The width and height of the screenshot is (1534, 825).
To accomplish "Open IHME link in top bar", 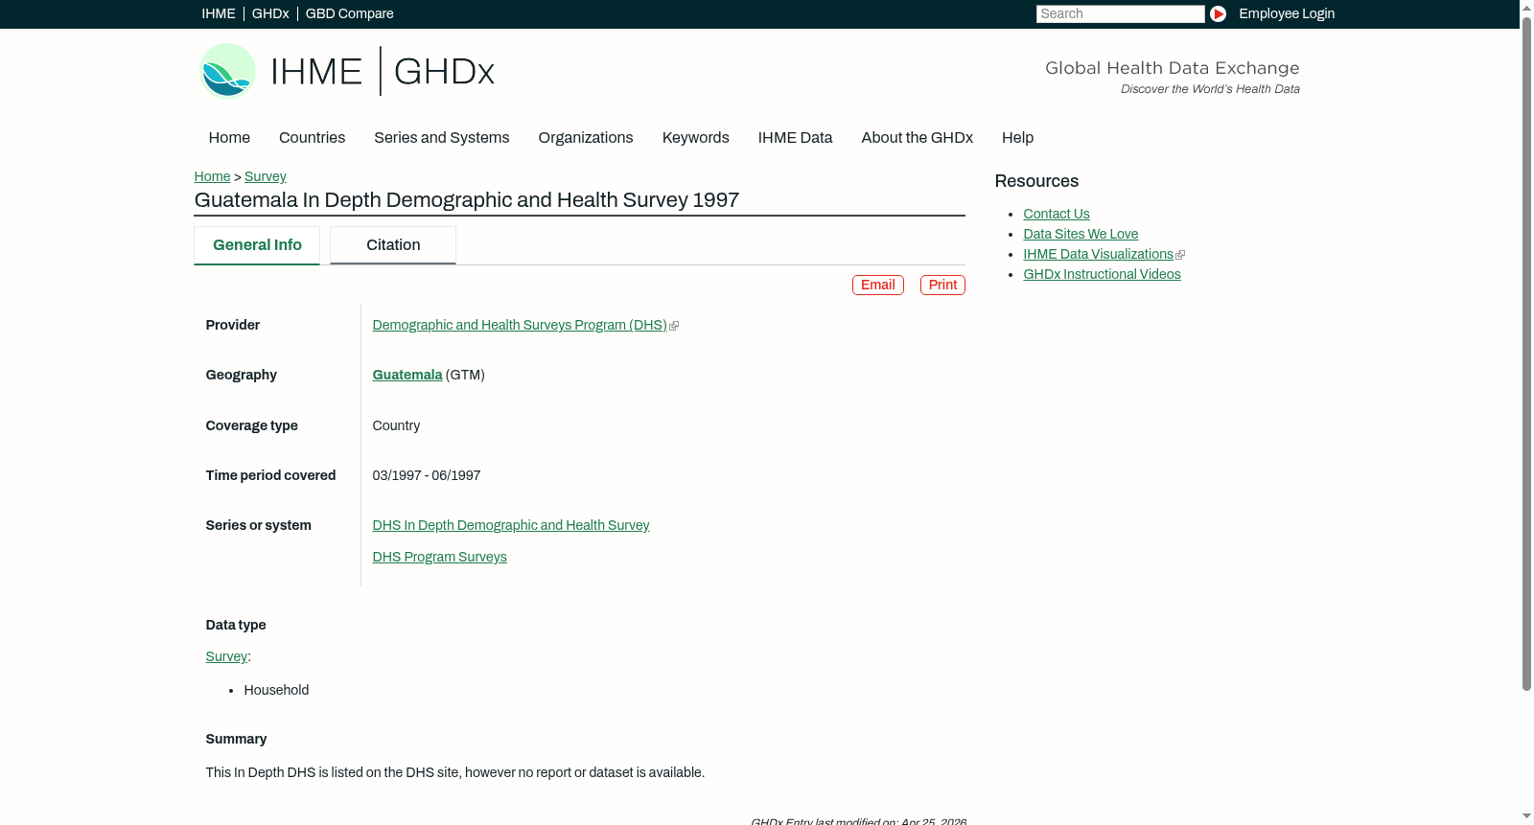I will tap(219, 13).
